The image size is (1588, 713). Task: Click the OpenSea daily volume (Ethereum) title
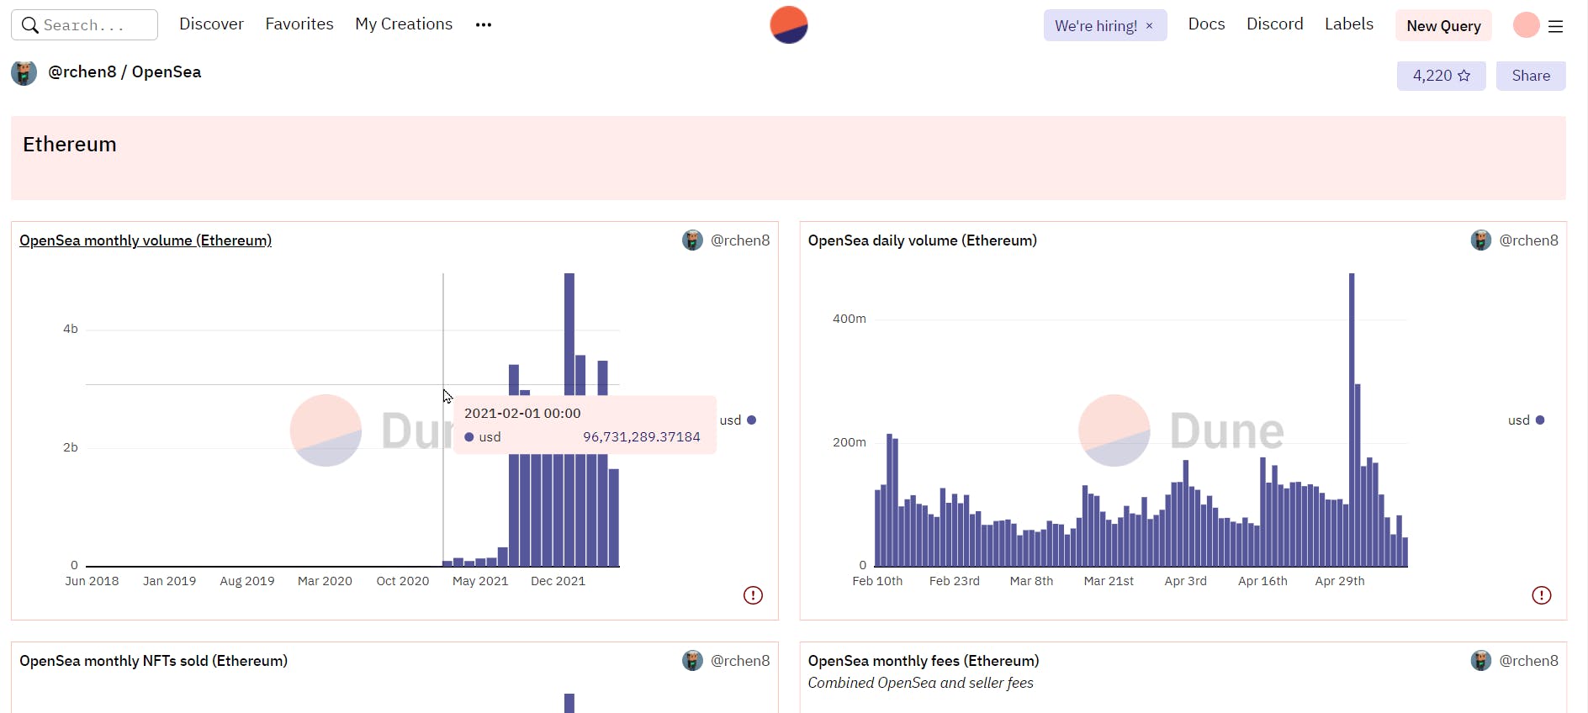point(923,240)
